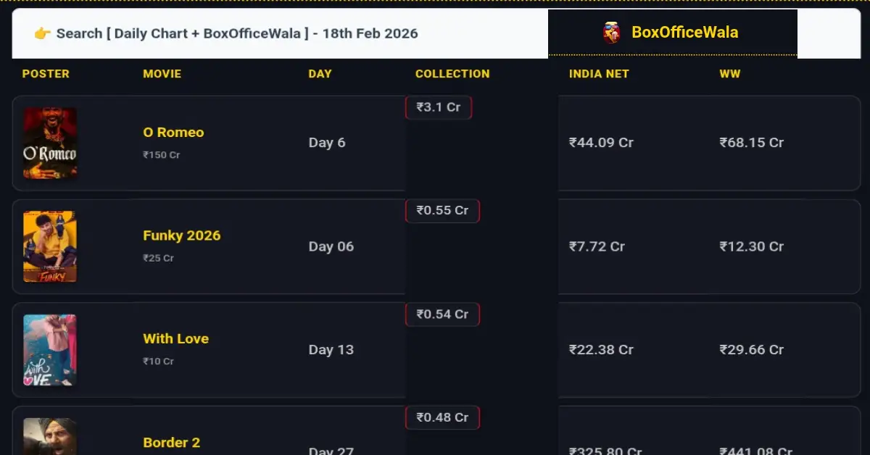Click the BoxOfficeWala logo icon

click(x=611, y=32)
